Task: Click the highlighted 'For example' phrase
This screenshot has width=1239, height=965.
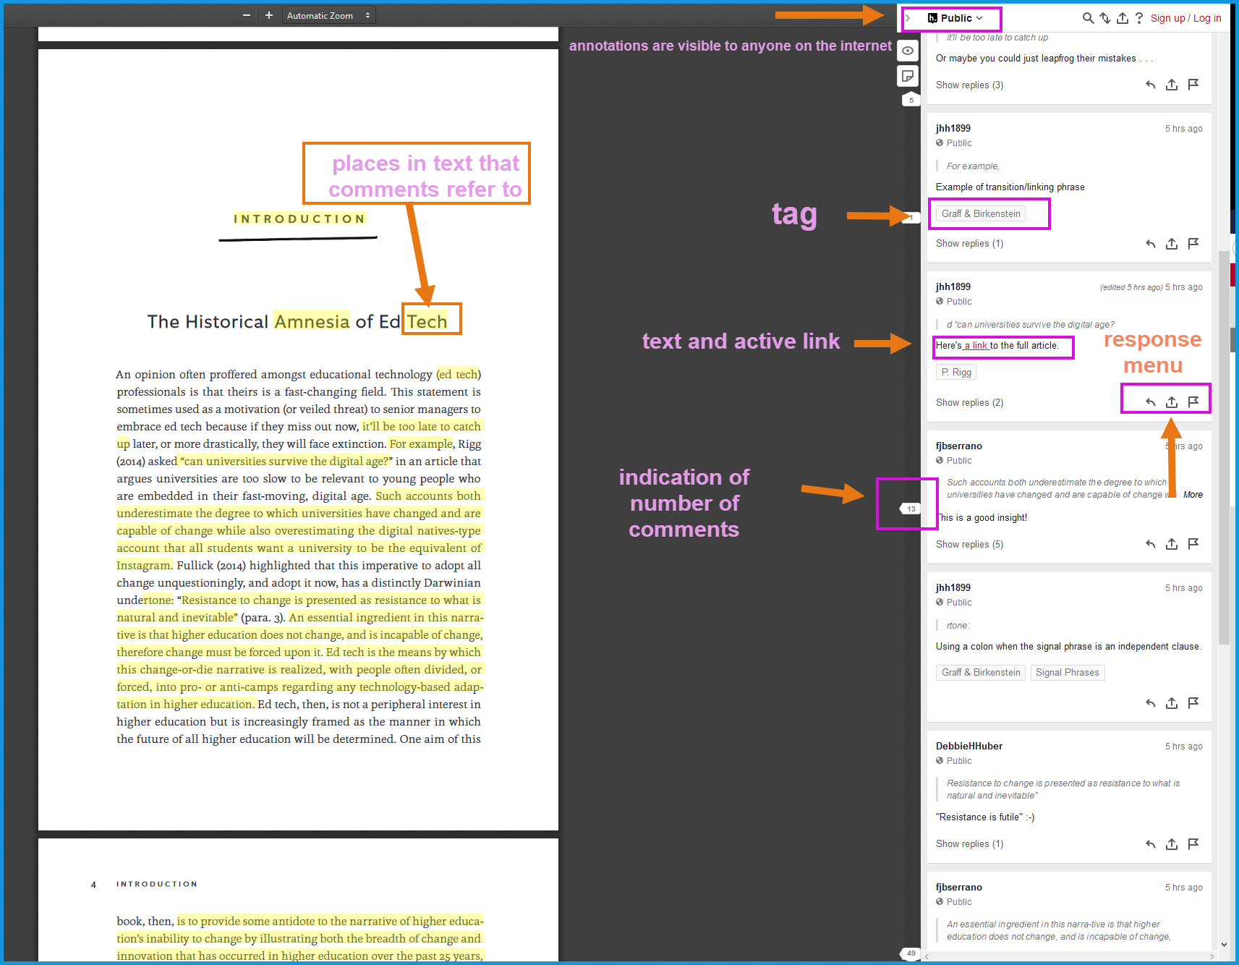Action: 422,444
